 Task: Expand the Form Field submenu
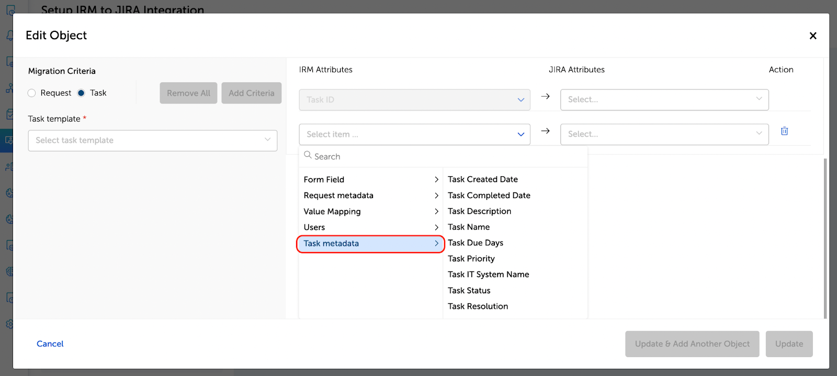tap(370, 179)
